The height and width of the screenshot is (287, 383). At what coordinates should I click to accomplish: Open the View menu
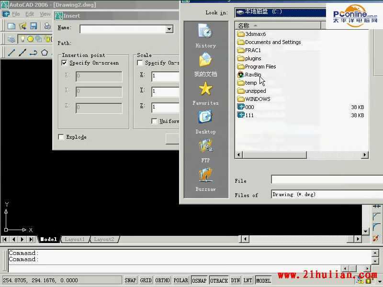click(45, 14)
